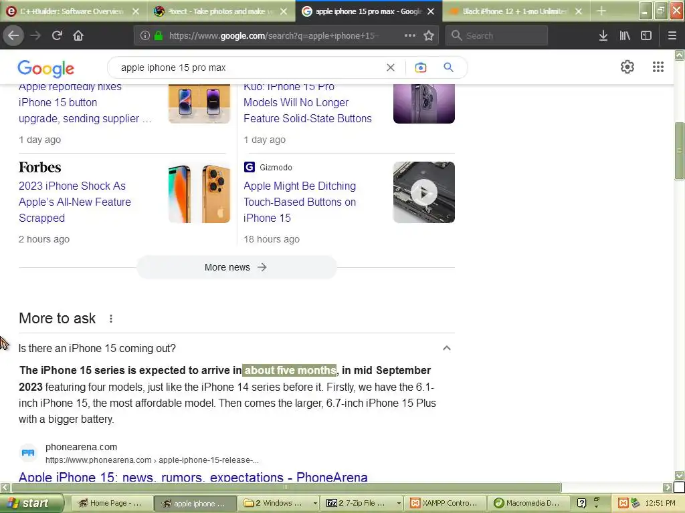
Task: Click the URL address field
Action: (273, 36)
